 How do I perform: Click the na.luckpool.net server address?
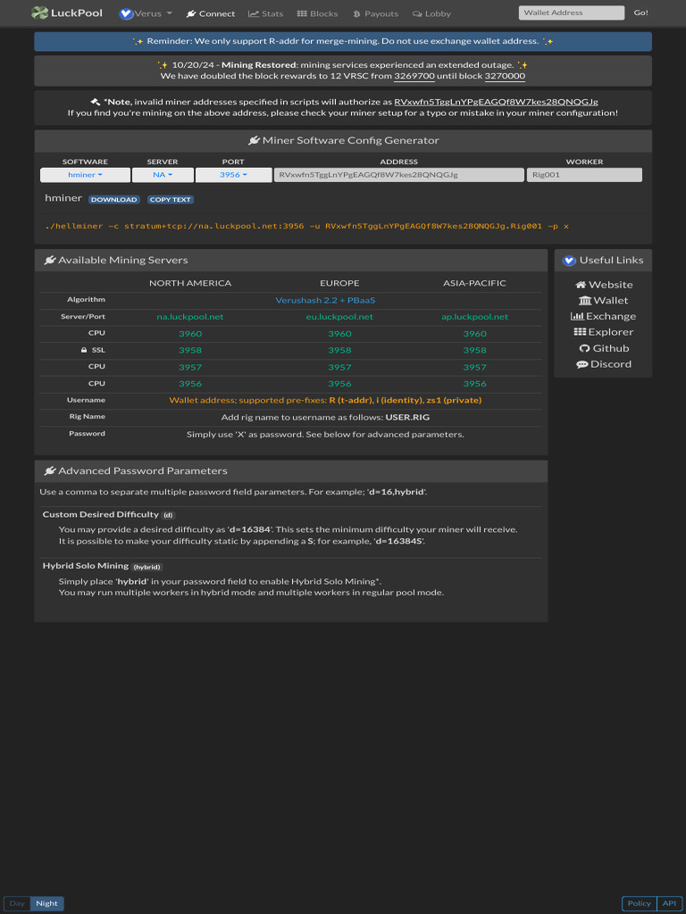[x=190, y=317]
